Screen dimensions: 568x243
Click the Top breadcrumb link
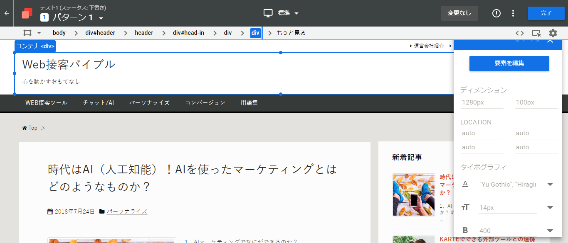tap(33, 128)
